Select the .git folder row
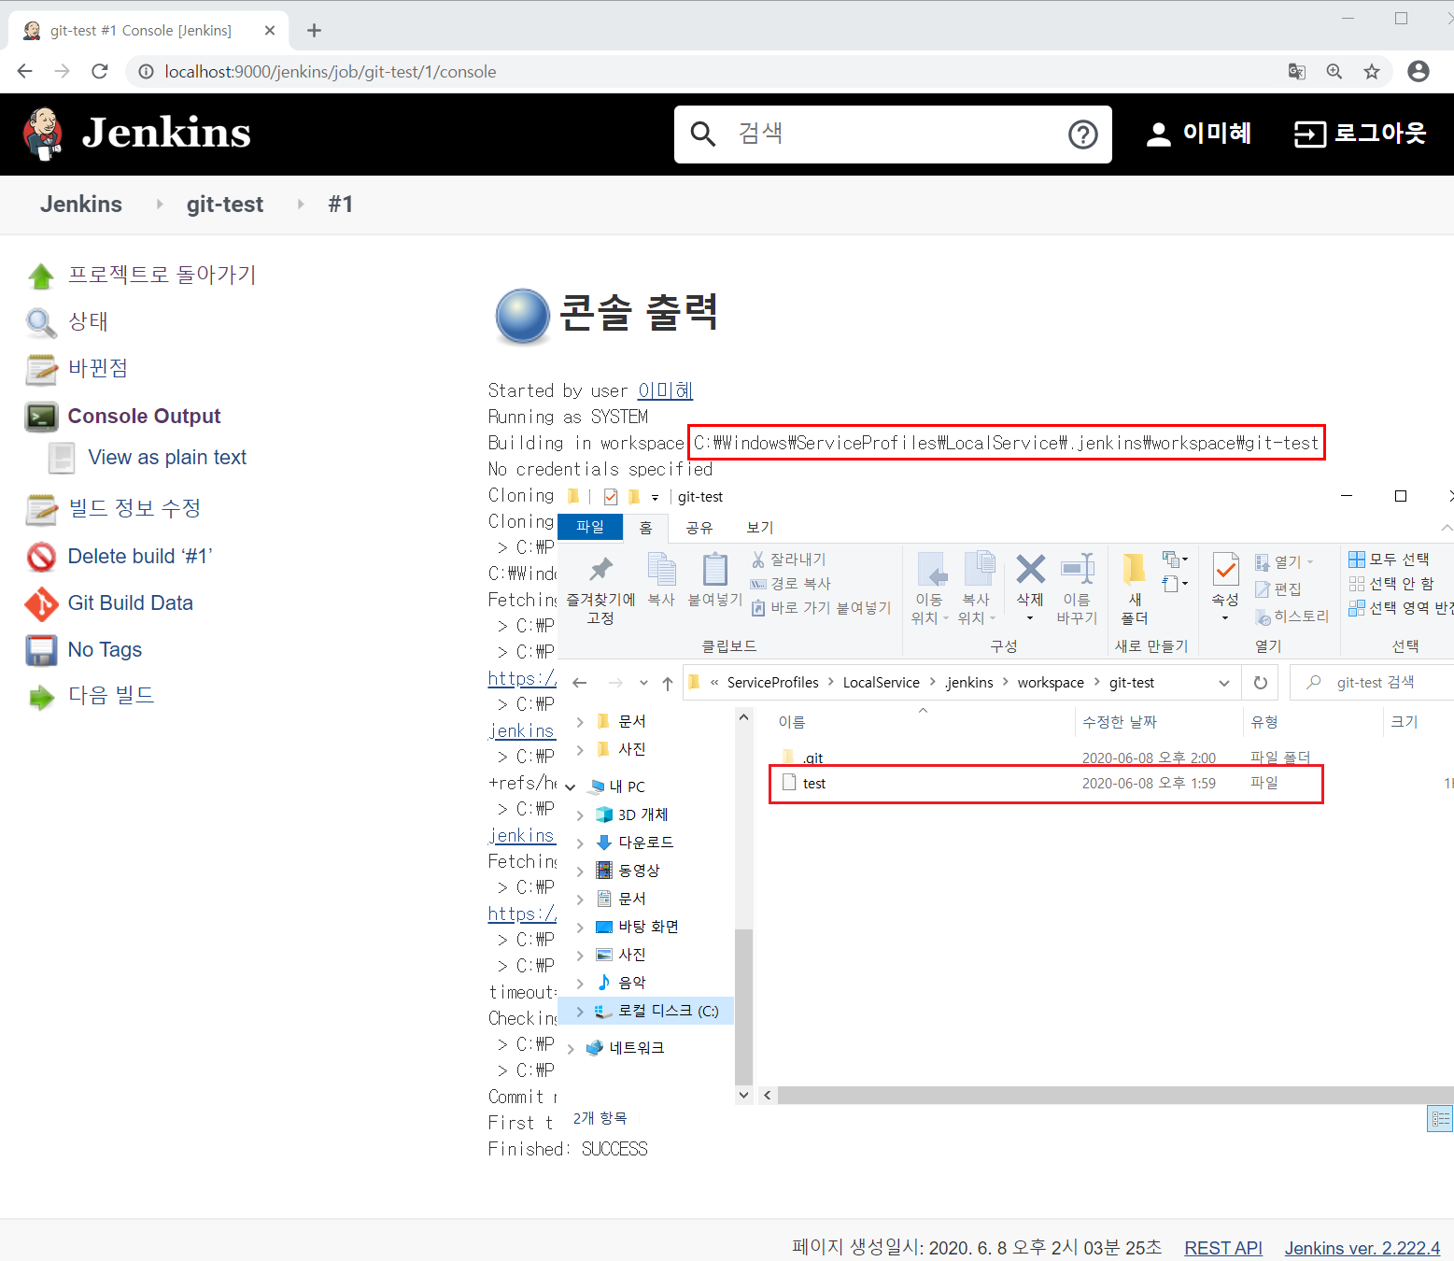The image size is (1454, 1261). 1046,758
